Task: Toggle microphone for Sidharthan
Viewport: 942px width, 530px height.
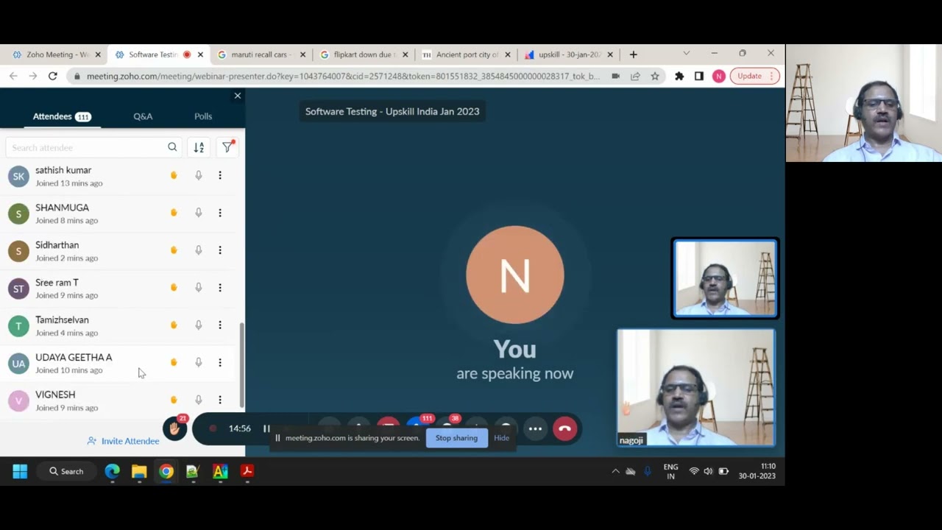Action: (199, 250)
